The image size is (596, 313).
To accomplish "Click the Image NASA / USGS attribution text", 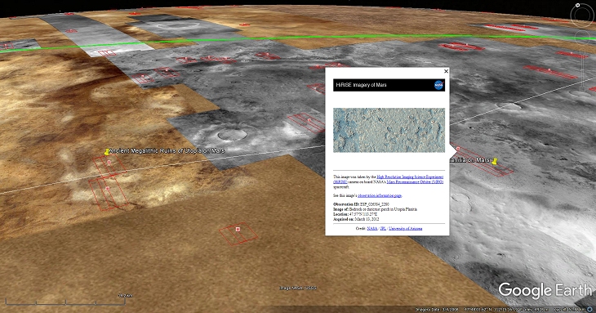I will [x=298, y=288].
